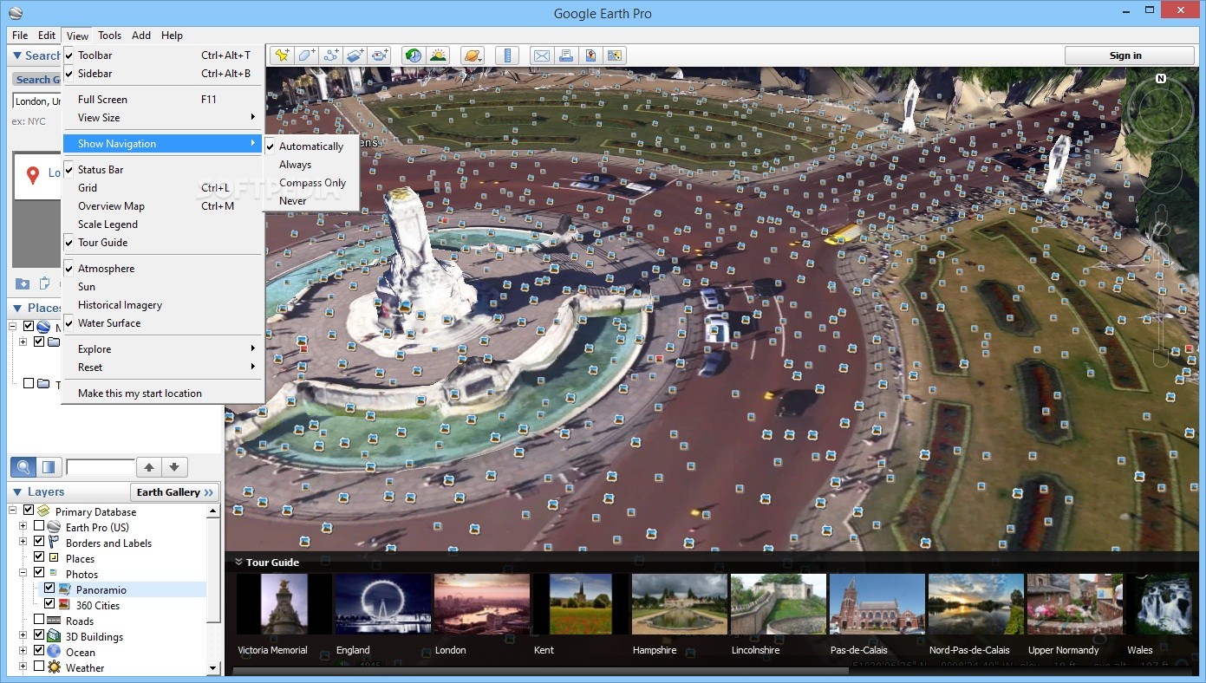
Task: Add a polygon from the toolbar
Action: tap(306, 55)
